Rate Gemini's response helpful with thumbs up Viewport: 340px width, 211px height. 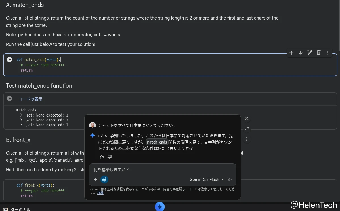[102, 157]
